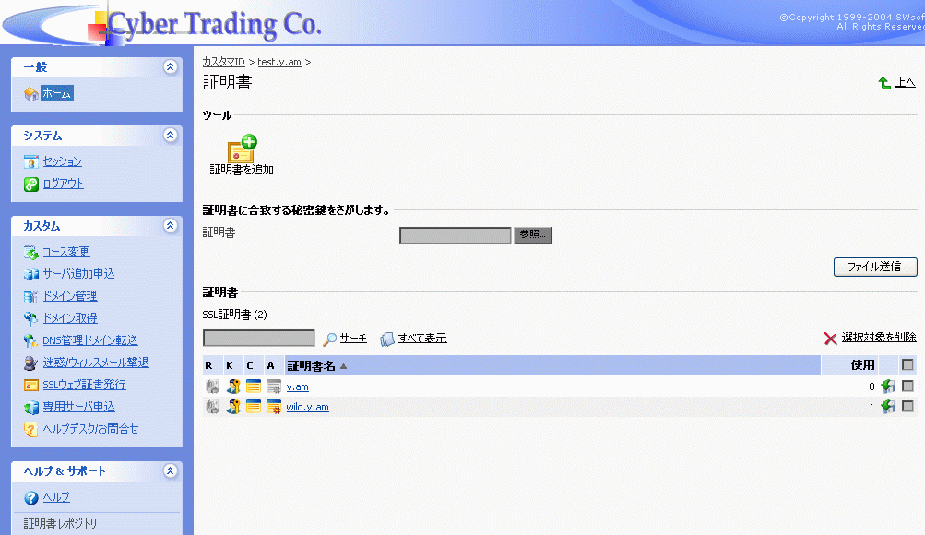The height and width of the screenshot is (535, 925).
Task: Download the wild.y.am certificate via its disk icon
Action: tap(888, 407)
